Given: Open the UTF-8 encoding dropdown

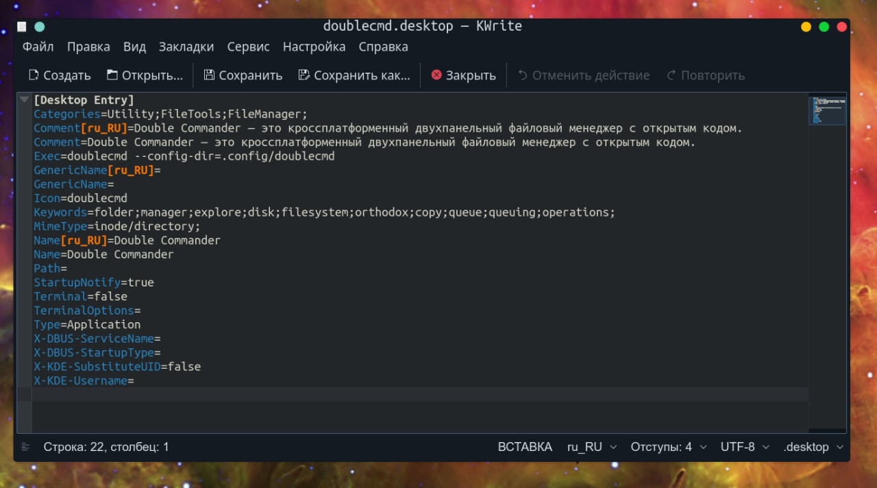Looking at the screenshot, I should click(745, 447).
